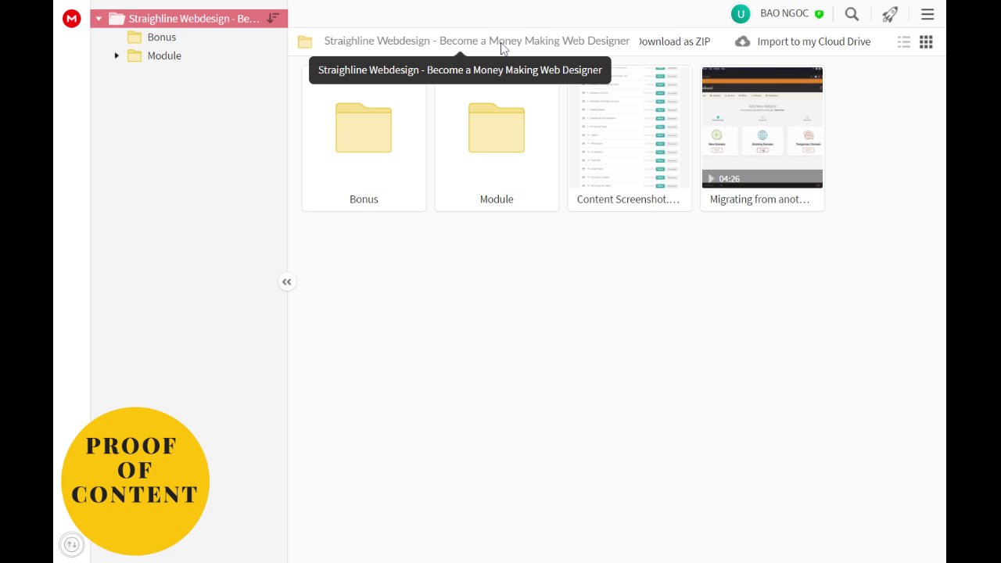Open the search magnifier icon
1001x563 pixels.
(852, 14)
